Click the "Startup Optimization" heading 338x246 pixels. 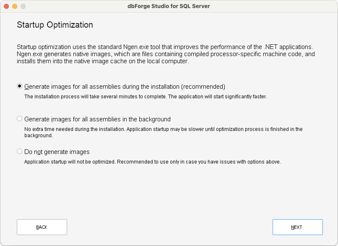coord(54,25)
